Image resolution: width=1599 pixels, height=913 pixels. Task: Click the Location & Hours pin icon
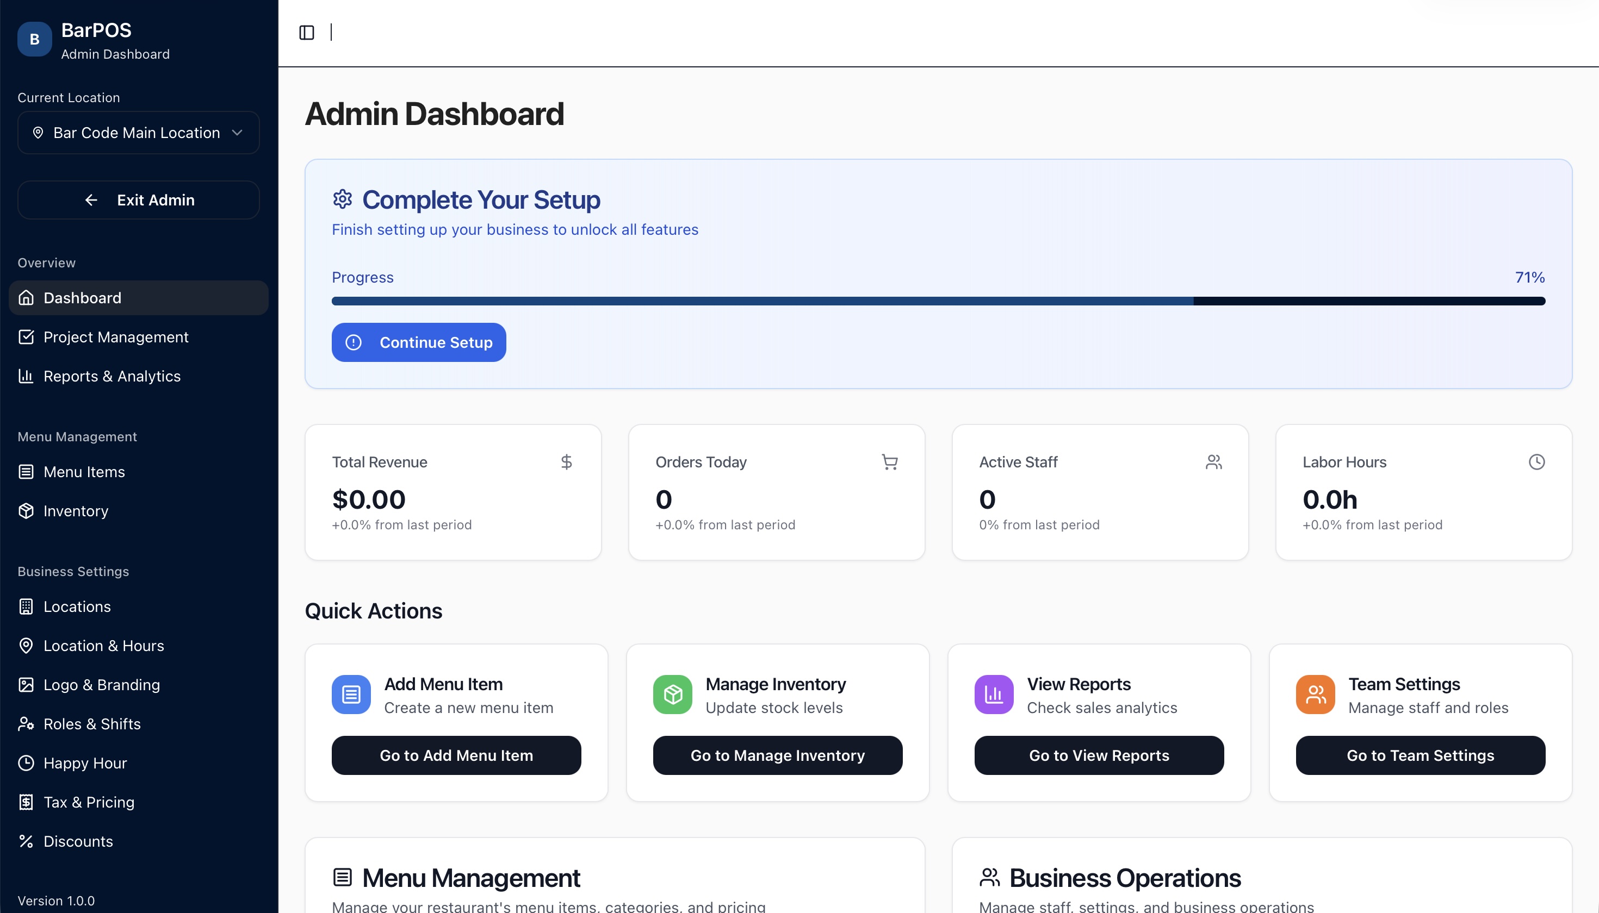tap(26, 646)
